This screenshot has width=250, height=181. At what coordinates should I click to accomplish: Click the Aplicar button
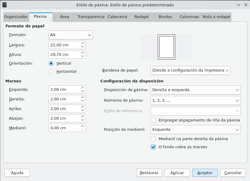[x=177, y=173]
